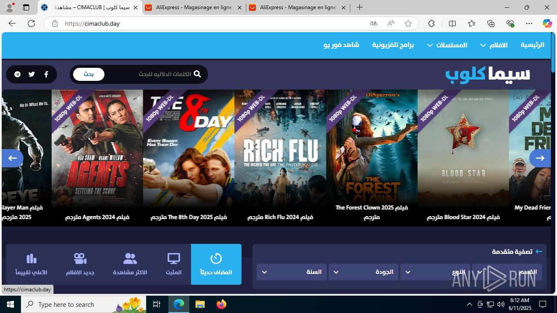The height and width of the screenshot is (313, 557).
Task: Open Agents 2024 movie link
Action: pyautogui.click(x=97, y=217)
